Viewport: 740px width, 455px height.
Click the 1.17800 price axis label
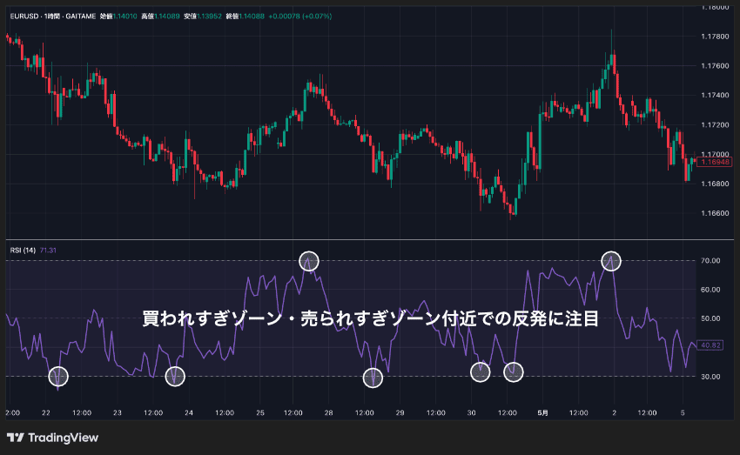tap(715, 37)
